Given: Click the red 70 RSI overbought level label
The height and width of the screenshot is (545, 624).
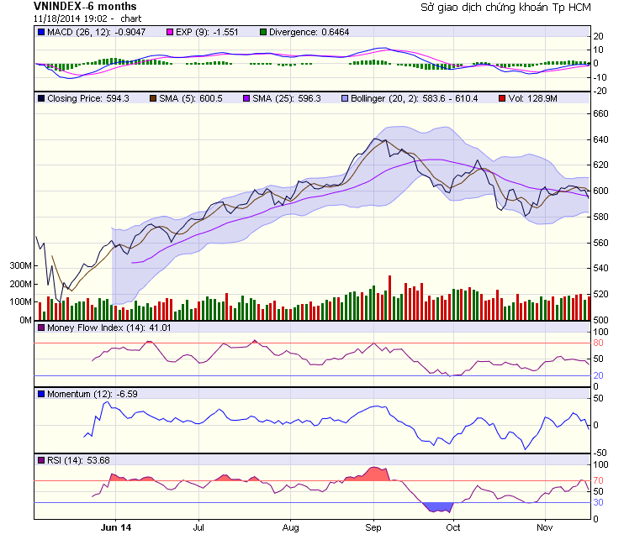Looking at the screenshot, I should click(598, 480).
